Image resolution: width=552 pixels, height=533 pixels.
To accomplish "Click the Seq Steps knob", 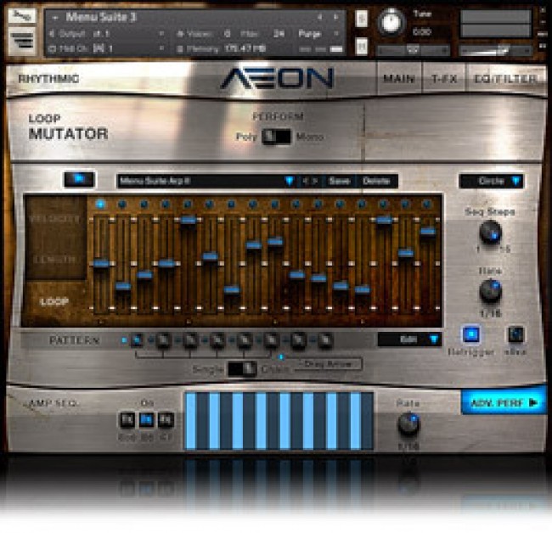I will coord(490,232).
